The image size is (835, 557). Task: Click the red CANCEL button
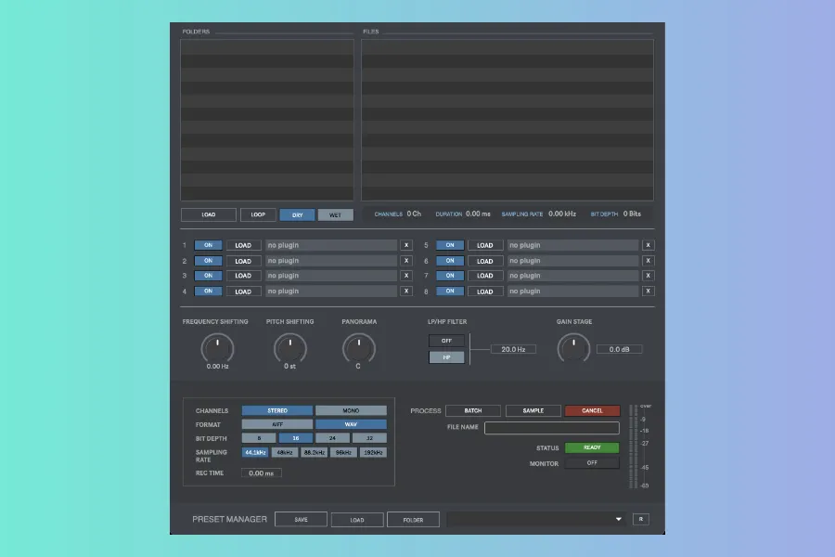592,410
